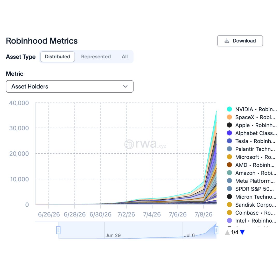Click the Microsoft legend dot icon
Screen dimensions: 280x280
tap(229, 157)
